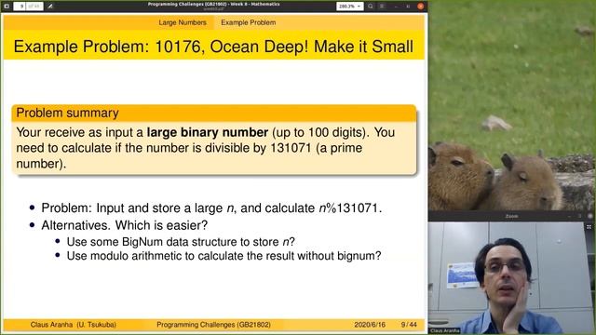Open the 200.3% zoom level dropdown
The height and width of the screenshot is (335, 596).
(349, 7)
